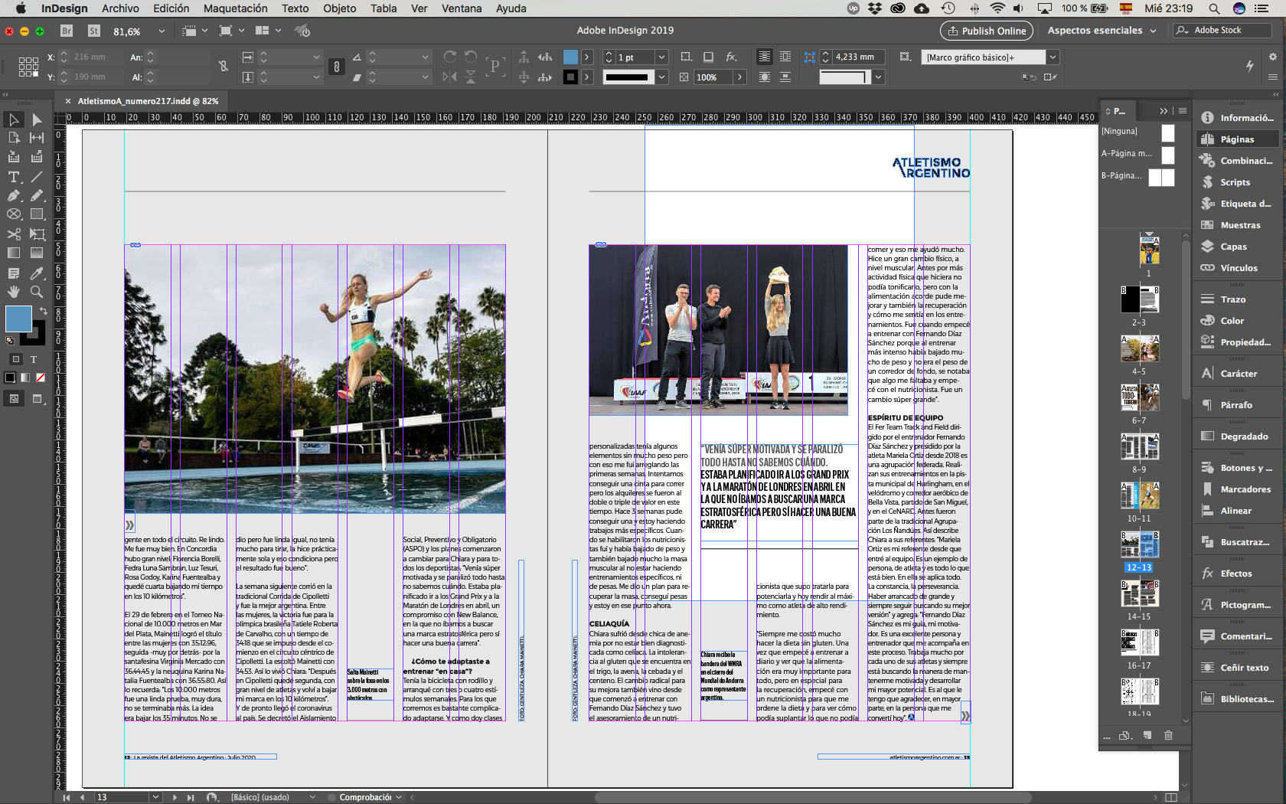Swap fill and stroke arrow icon
Viewport: 1286px width, 804px height.
[x=44, y=311]
